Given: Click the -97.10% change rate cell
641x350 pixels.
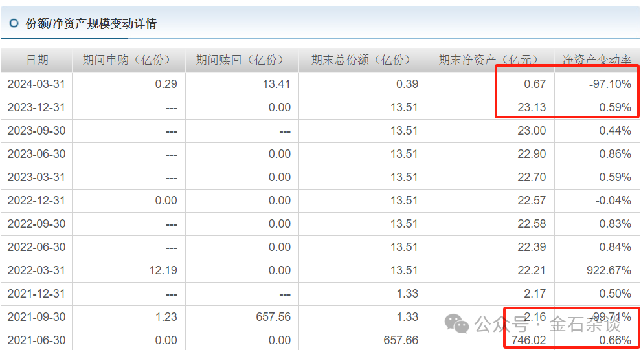Looking at the screenshot, I should tap(610, 84).
